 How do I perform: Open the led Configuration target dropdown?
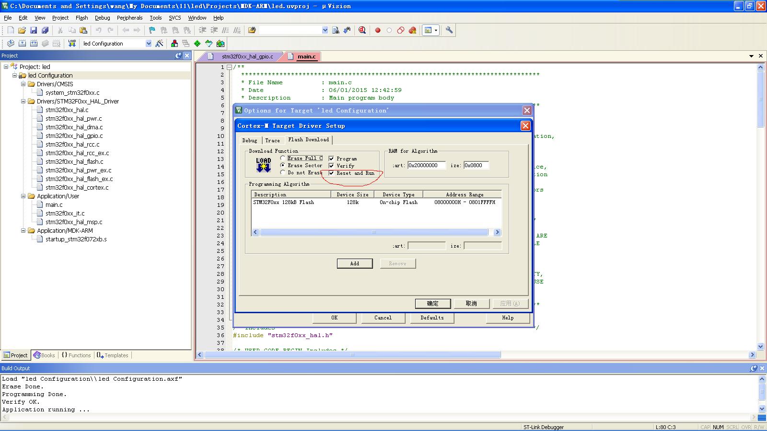pyautogui.click(x=148, y=43)
